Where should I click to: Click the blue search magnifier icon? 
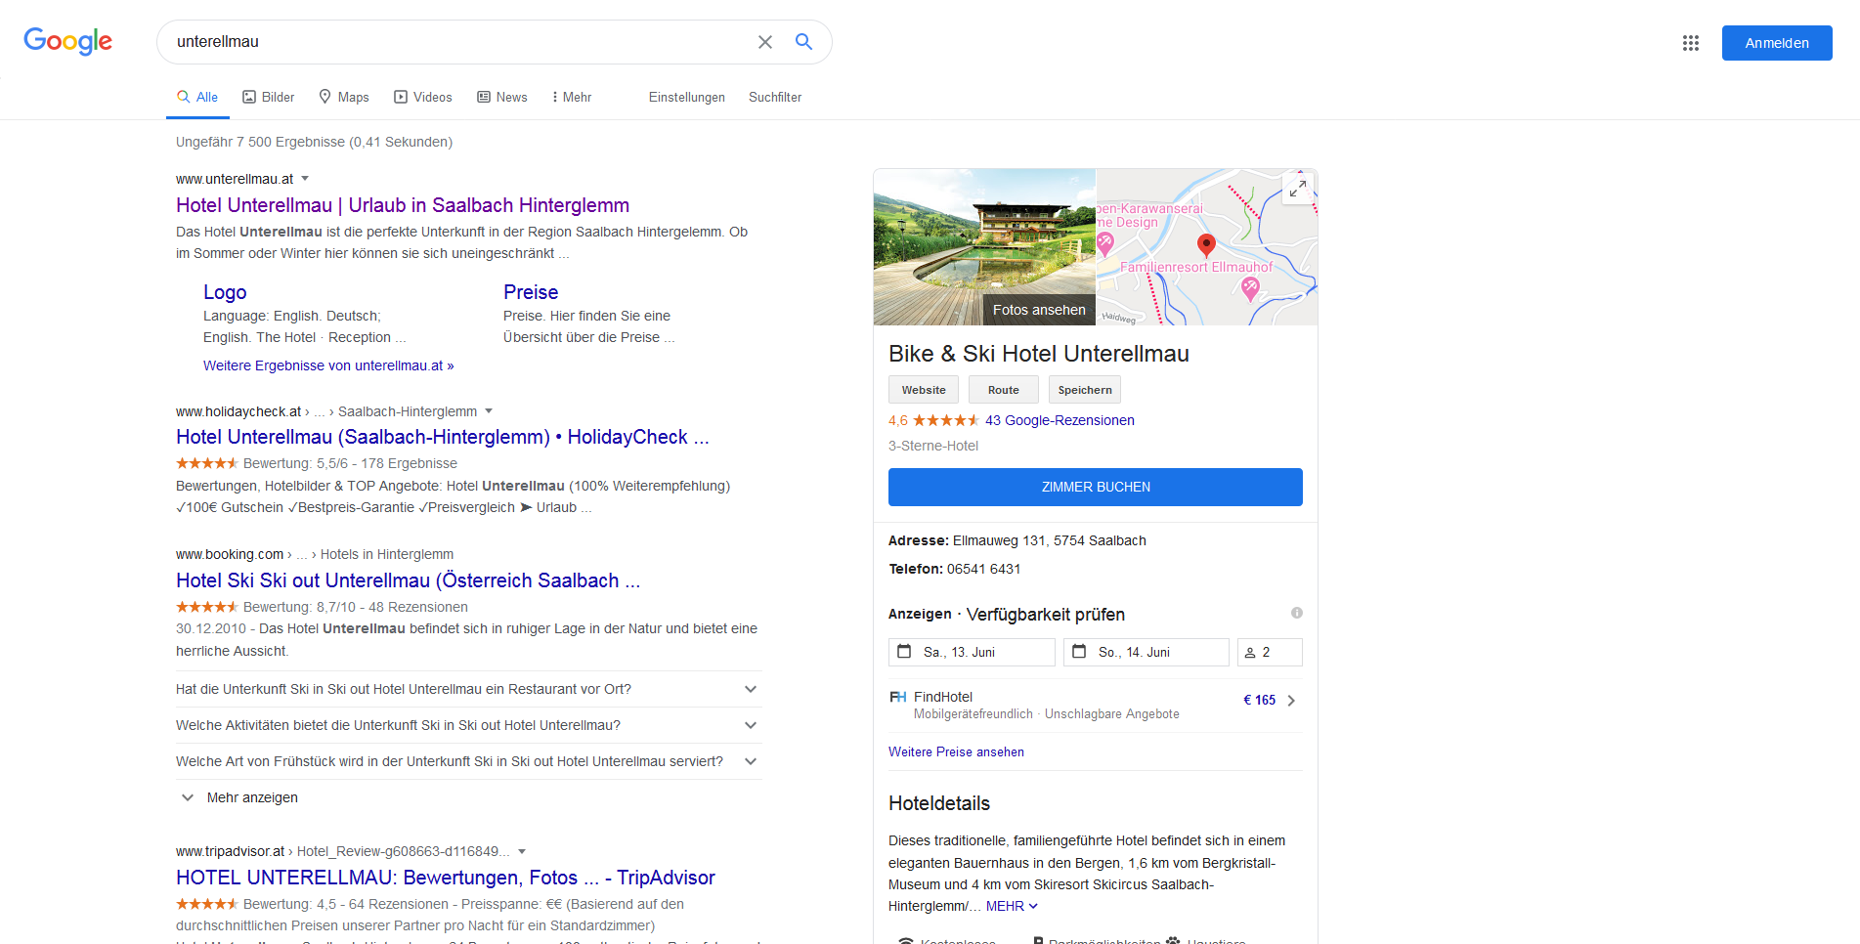coord(803,42)
